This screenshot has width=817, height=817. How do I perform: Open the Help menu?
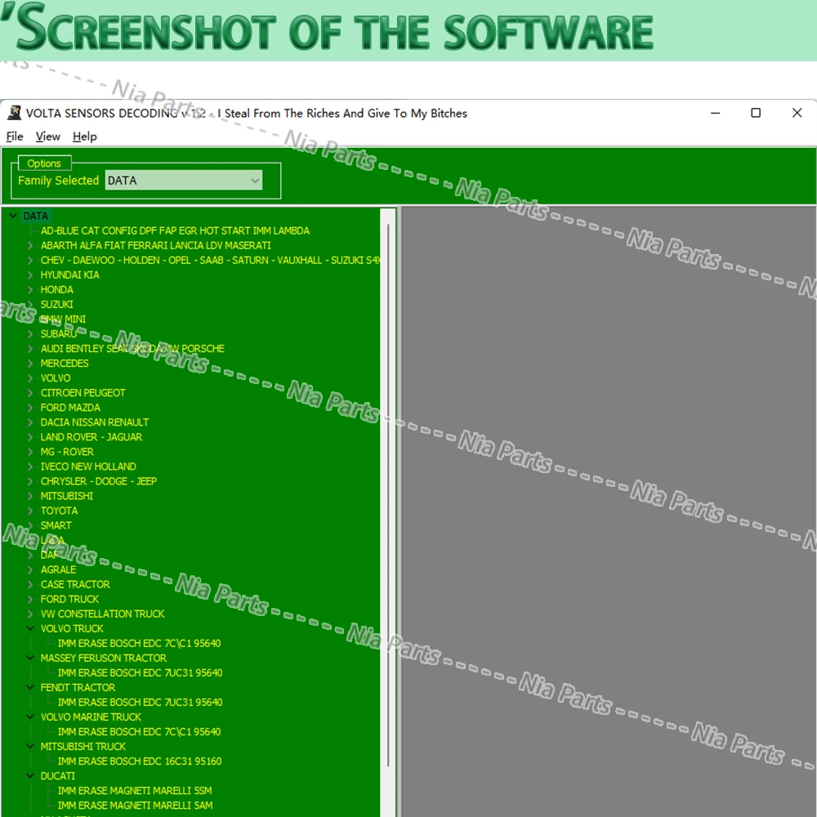84,136
